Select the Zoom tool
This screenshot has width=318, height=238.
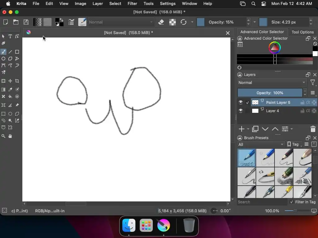click(3, 136)
